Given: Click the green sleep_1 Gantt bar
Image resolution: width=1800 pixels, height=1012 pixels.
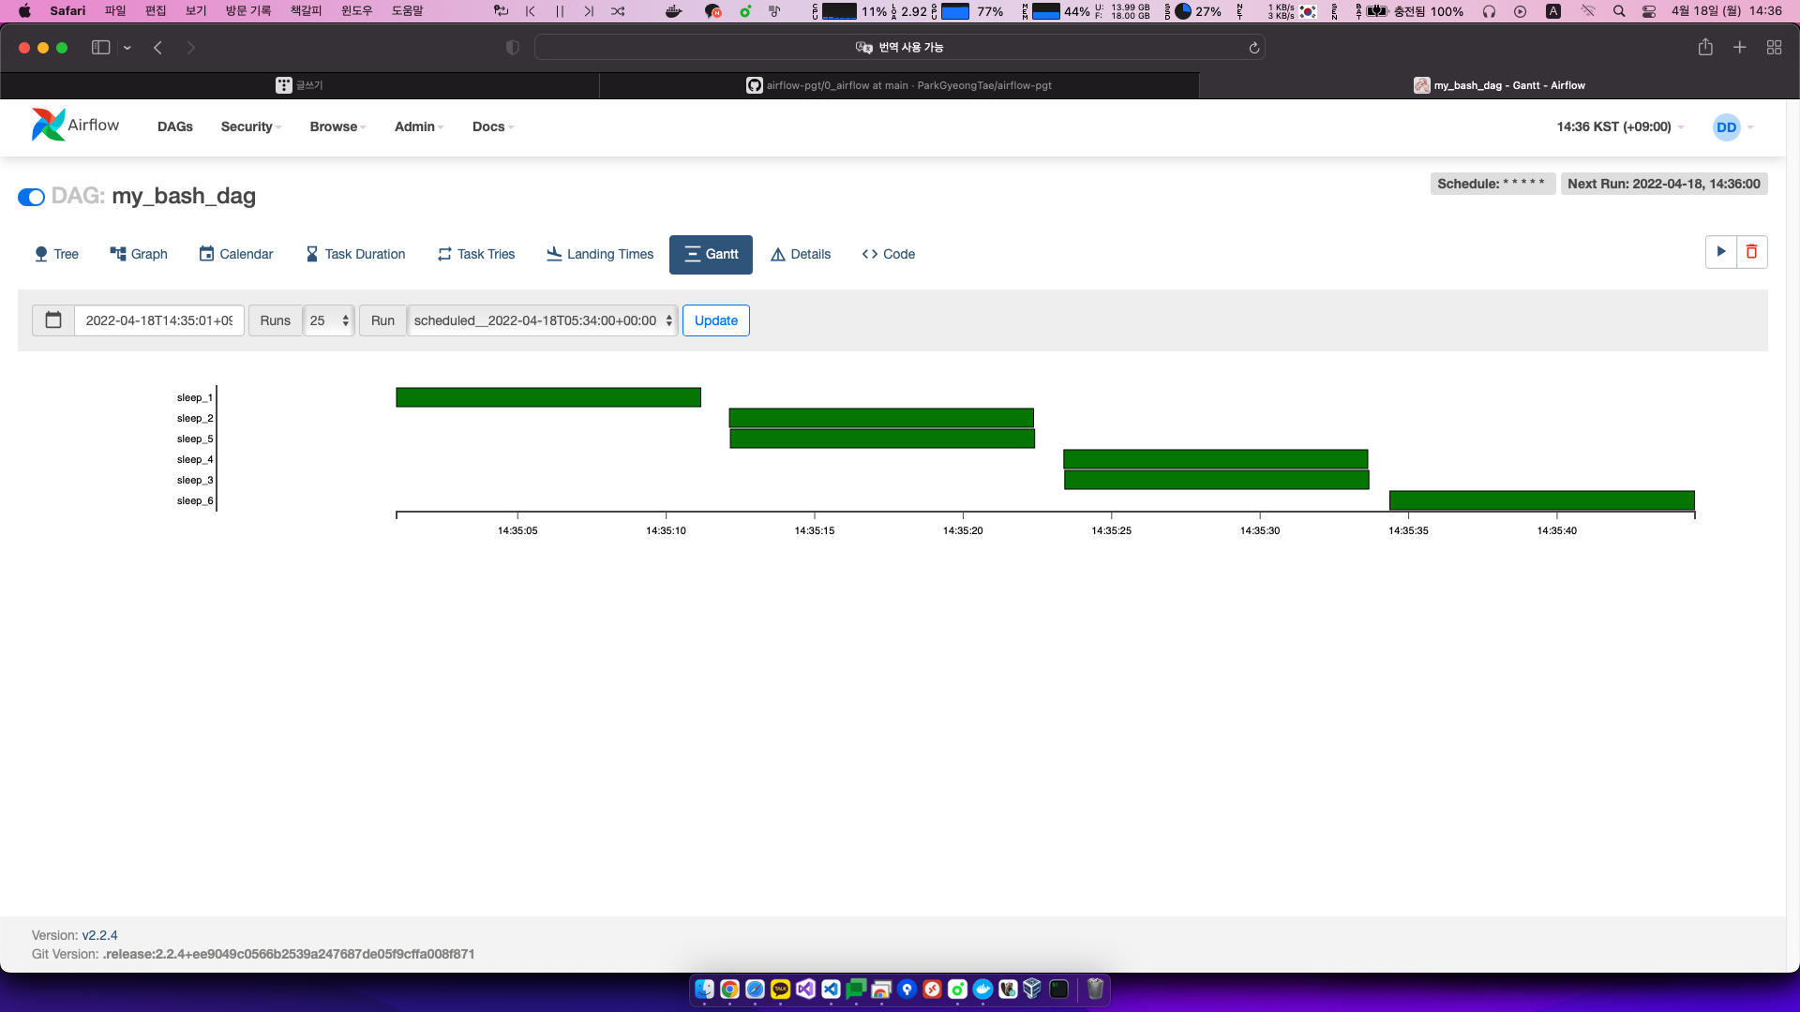Looking at the screenshot, I should [547, 397].
